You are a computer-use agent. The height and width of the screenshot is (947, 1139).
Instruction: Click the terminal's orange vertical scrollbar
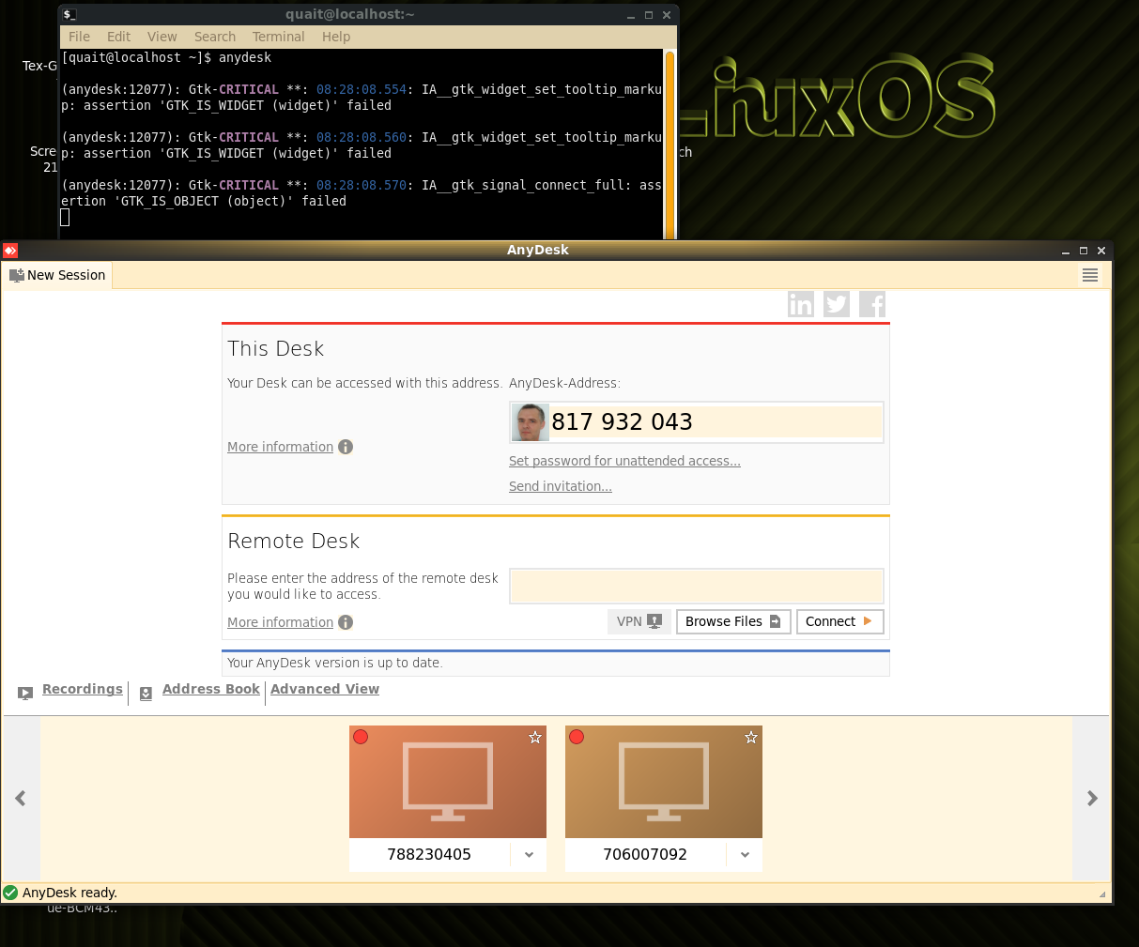click(x=670, y=141)
